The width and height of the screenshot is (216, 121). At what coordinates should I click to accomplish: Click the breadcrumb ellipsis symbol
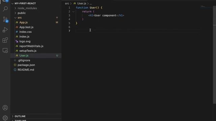click(x=91, y=4)
